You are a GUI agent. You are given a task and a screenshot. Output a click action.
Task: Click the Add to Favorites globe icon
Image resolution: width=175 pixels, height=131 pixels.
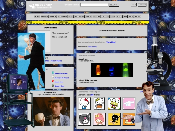pyautogui.click(x=53, y=73)
